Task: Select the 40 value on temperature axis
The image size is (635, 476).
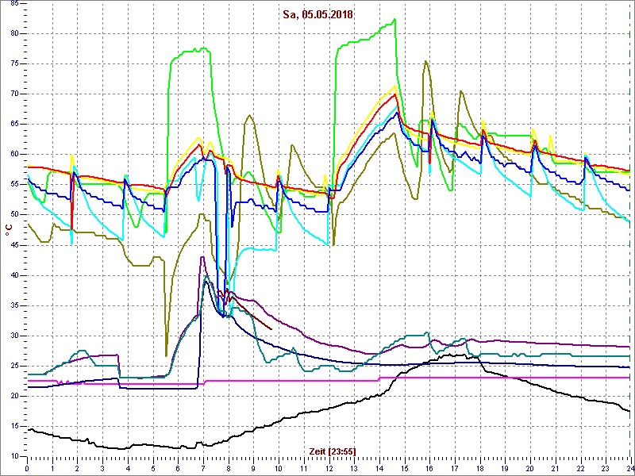Action: point(14,275)
